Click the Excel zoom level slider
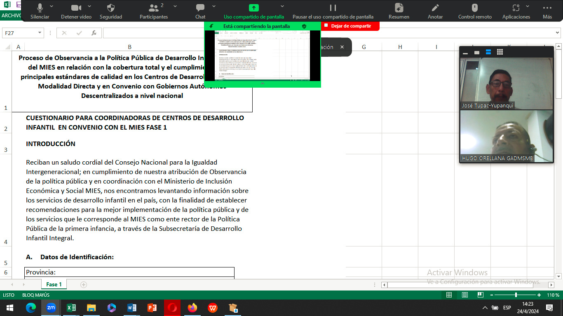 pos(516,295)
